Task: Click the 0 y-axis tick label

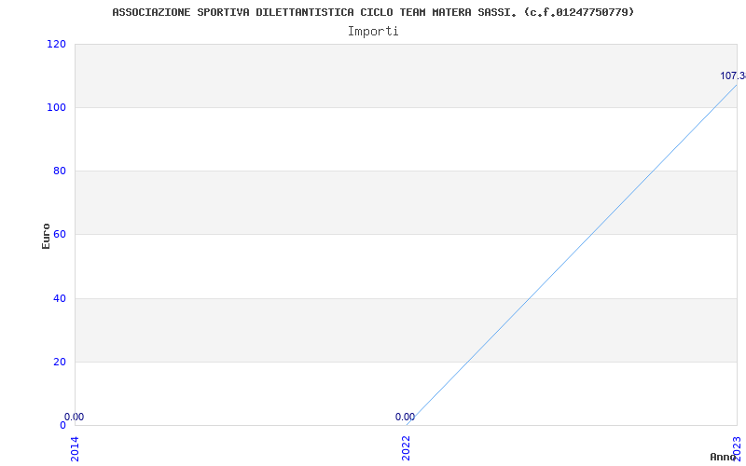Action: (62, 425)
